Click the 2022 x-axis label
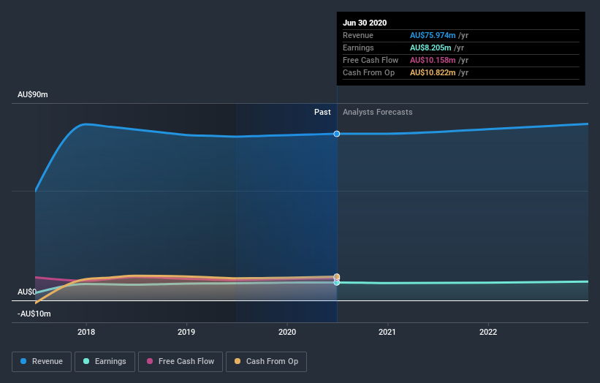The width and height of the screenshot is (600, 383). coord(488,332)
